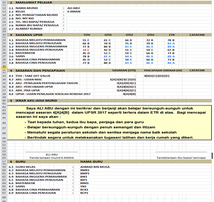214x202 pixels.
Task: Click the ALAMAT RUMAH label
Action: pos(29,28)
